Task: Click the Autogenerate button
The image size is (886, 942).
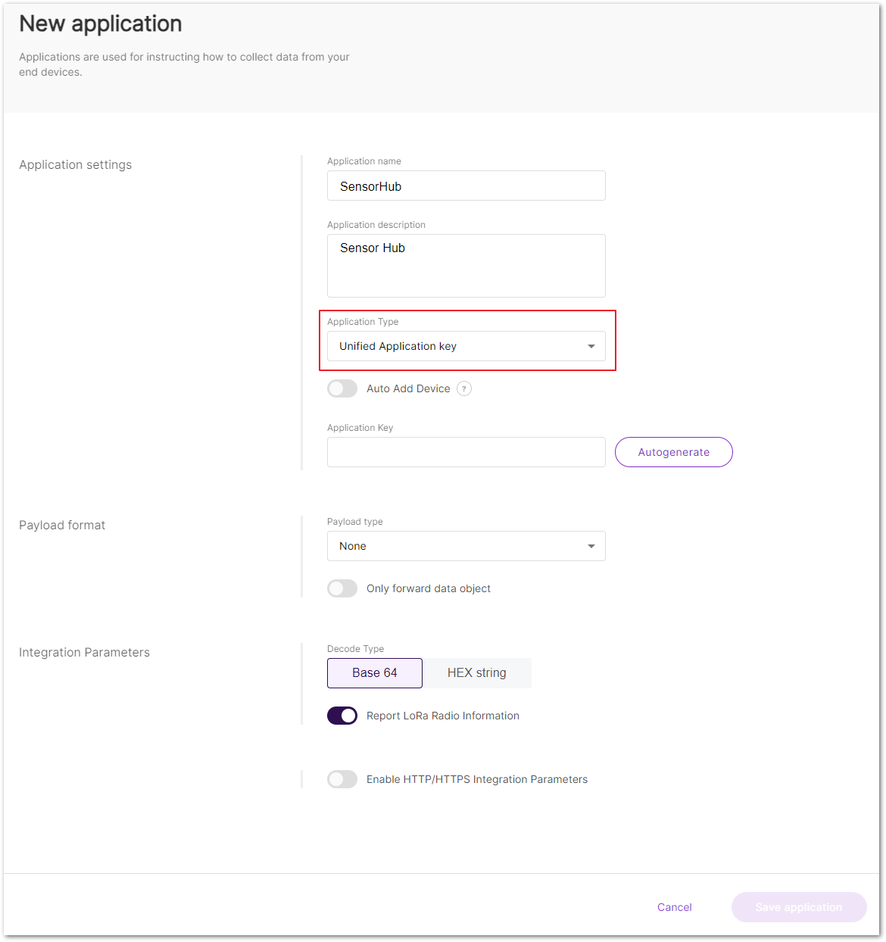Action: pos(674,452)
